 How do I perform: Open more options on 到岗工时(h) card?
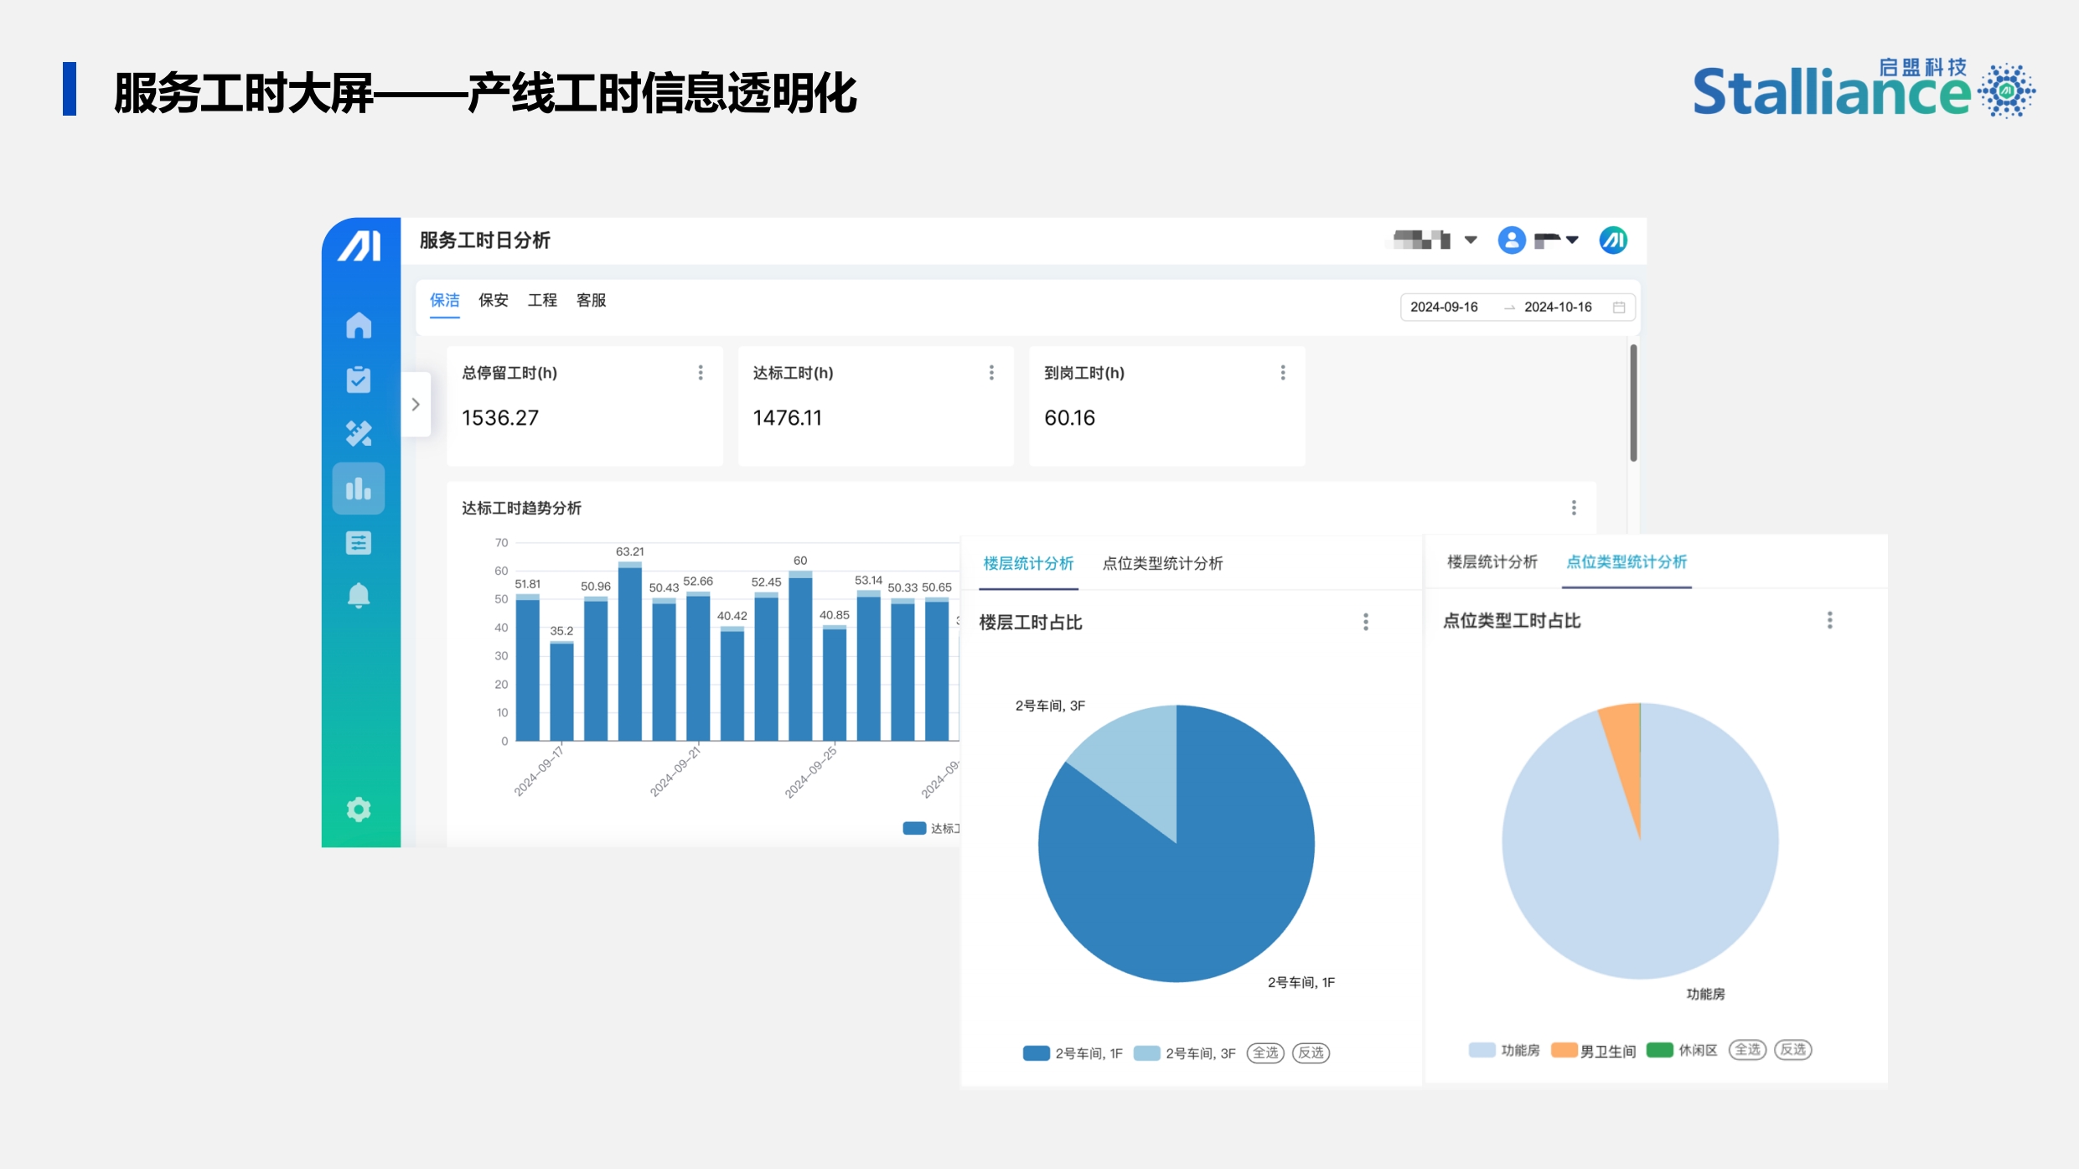[1283, 372]
